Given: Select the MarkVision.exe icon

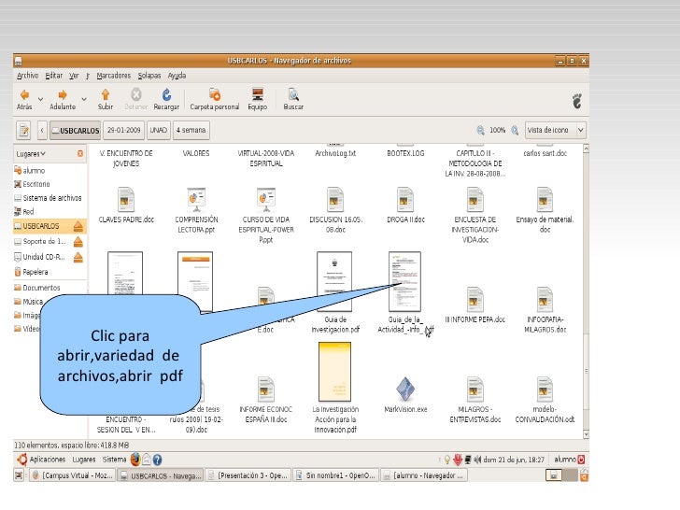Looking at the screenshot, I should point(405,389).
